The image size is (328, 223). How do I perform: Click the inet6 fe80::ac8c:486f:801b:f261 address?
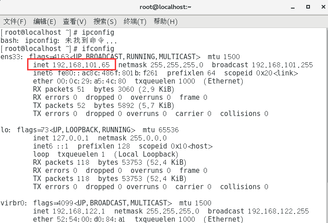pyautogui.click(x=95, y=73)
